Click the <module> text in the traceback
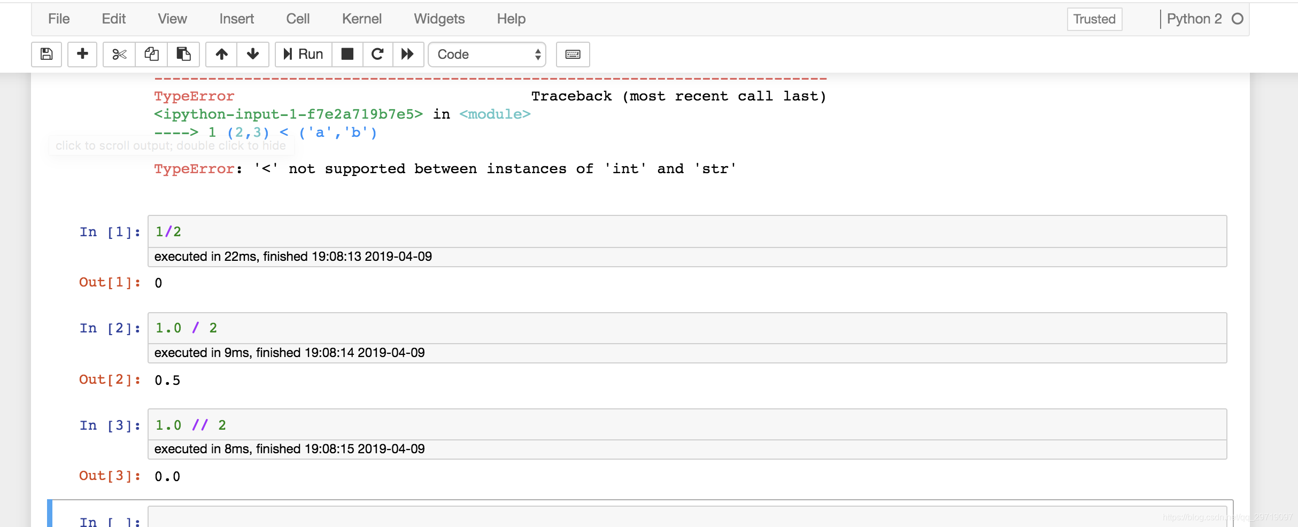The height and width of the screenshot is (527, 1298). [x=495, y=114]
